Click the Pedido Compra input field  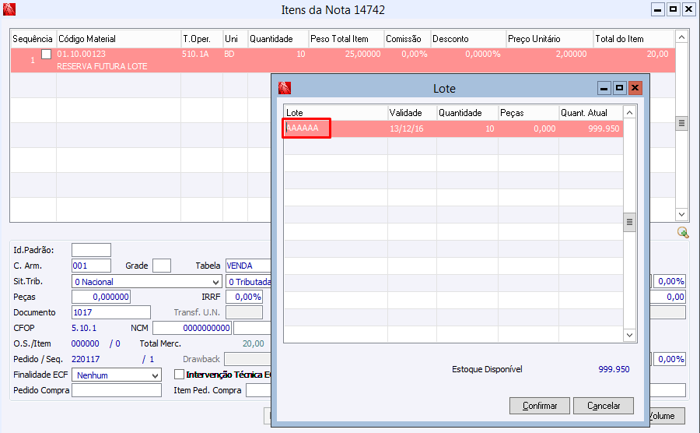(117, 390)
